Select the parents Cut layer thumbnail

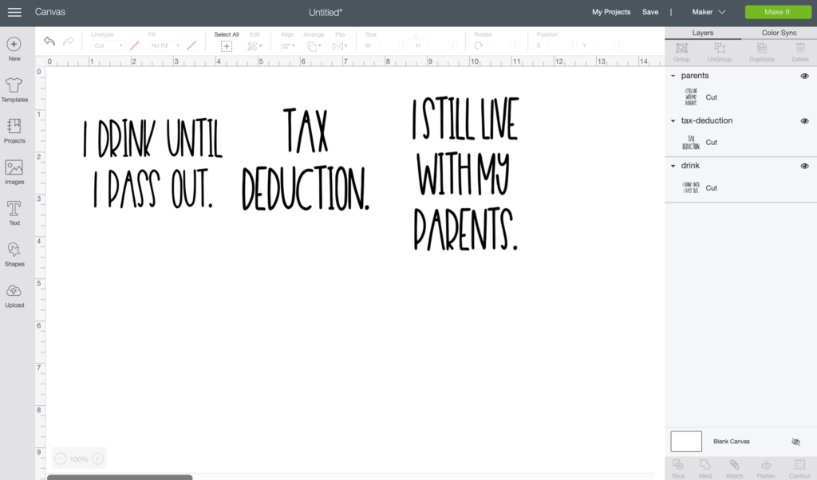[691, 97]
